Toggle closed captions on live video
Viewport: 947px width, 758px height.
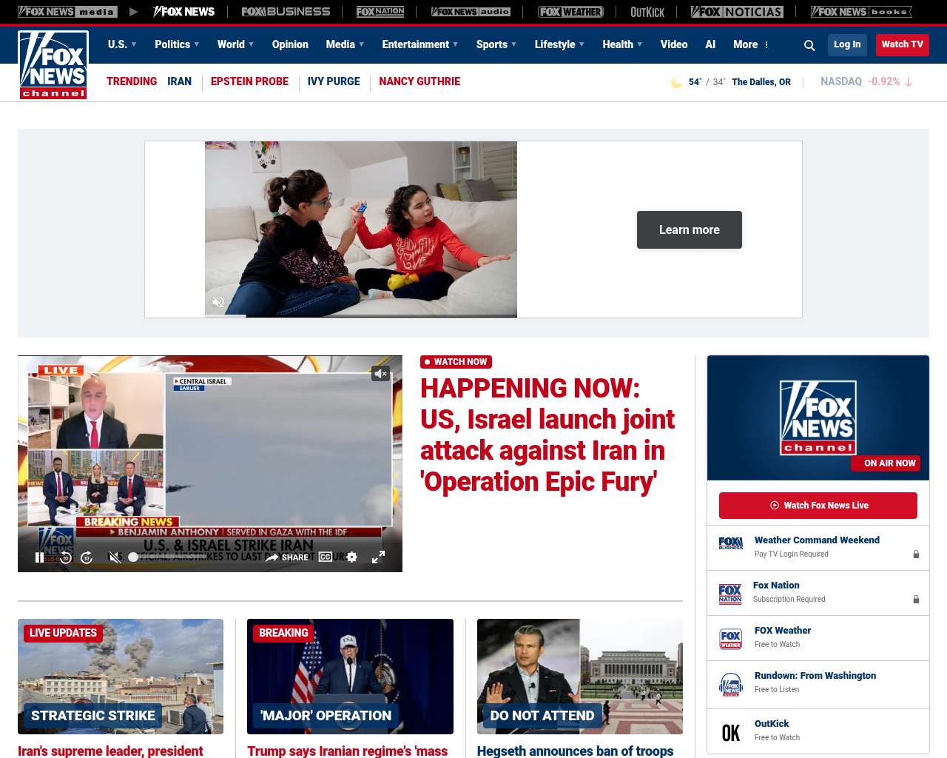(326, 557)
